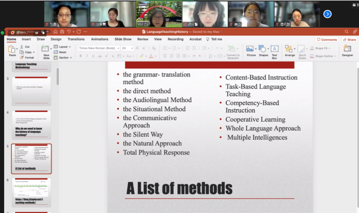359x213 pixels.
Task: Open the Slide Show tab
Action: (x=123, y=39)
